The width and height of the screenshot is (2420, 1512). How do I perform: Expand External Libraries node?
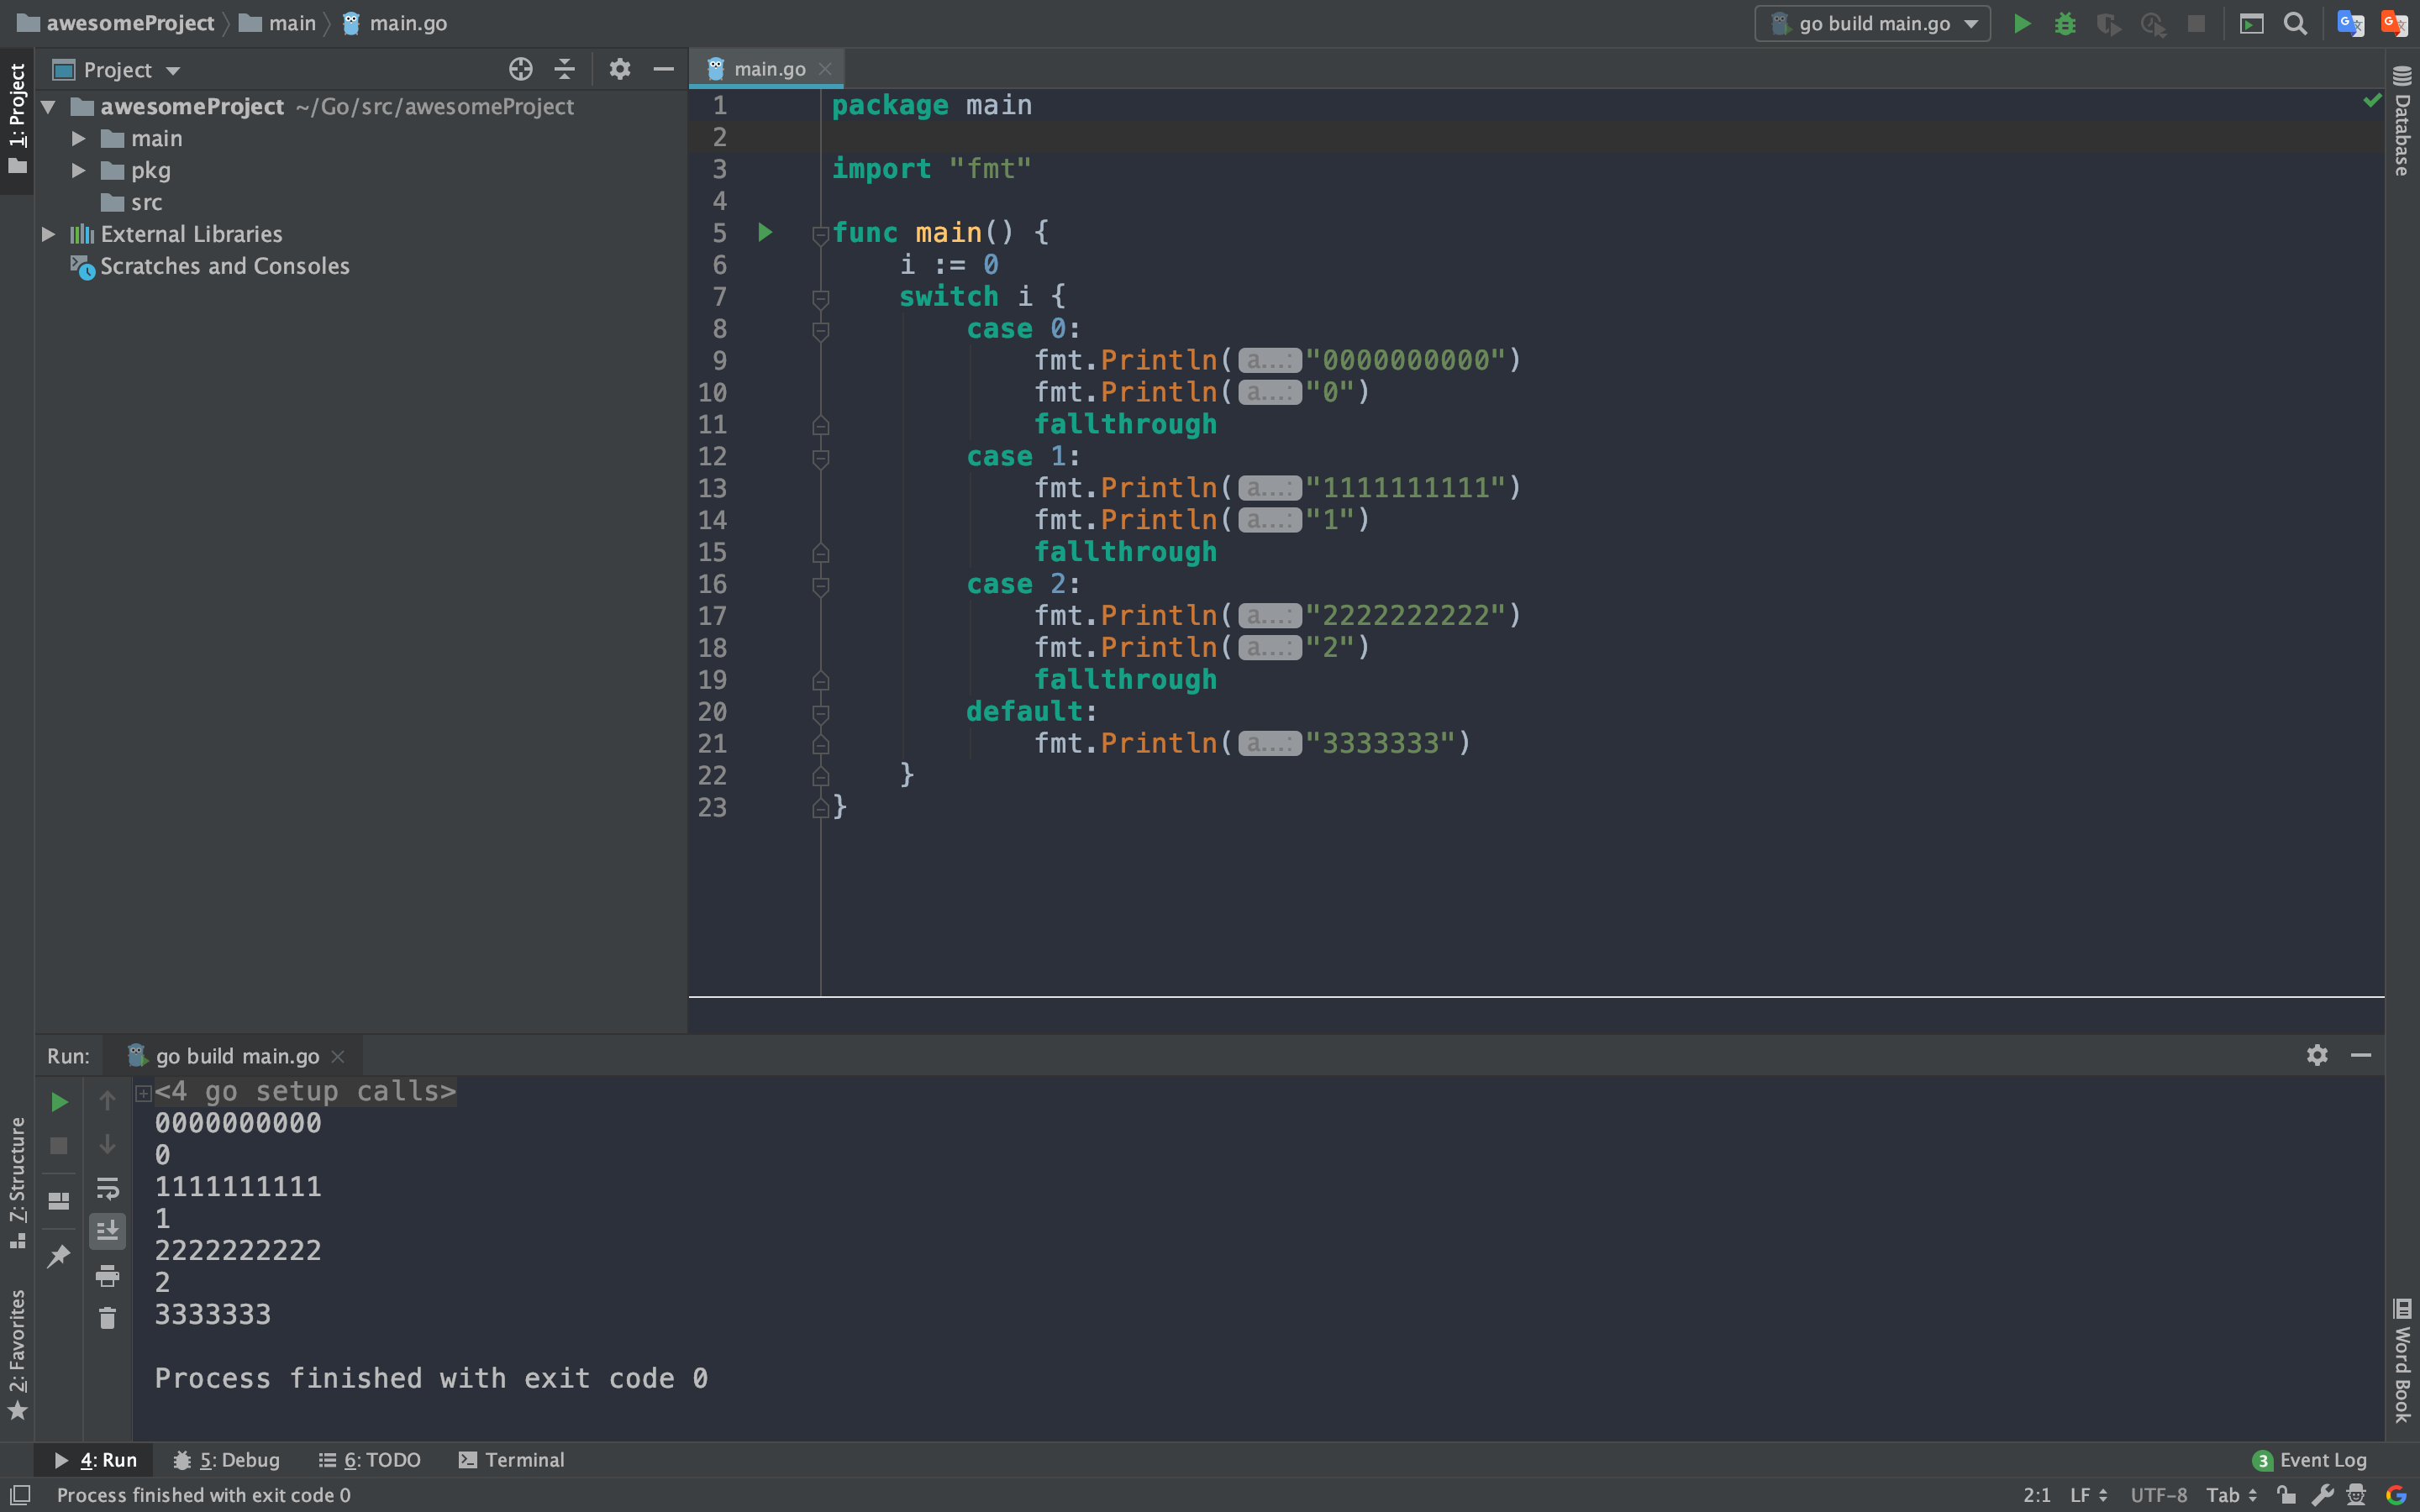tap(48, 234)
